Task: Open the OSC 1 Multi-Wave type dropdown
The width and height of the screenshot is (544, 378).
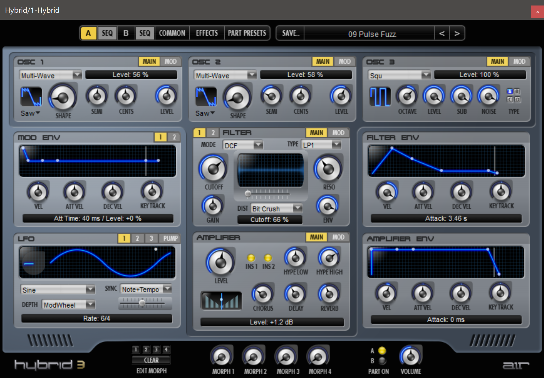Action: (x=50, y=75)
